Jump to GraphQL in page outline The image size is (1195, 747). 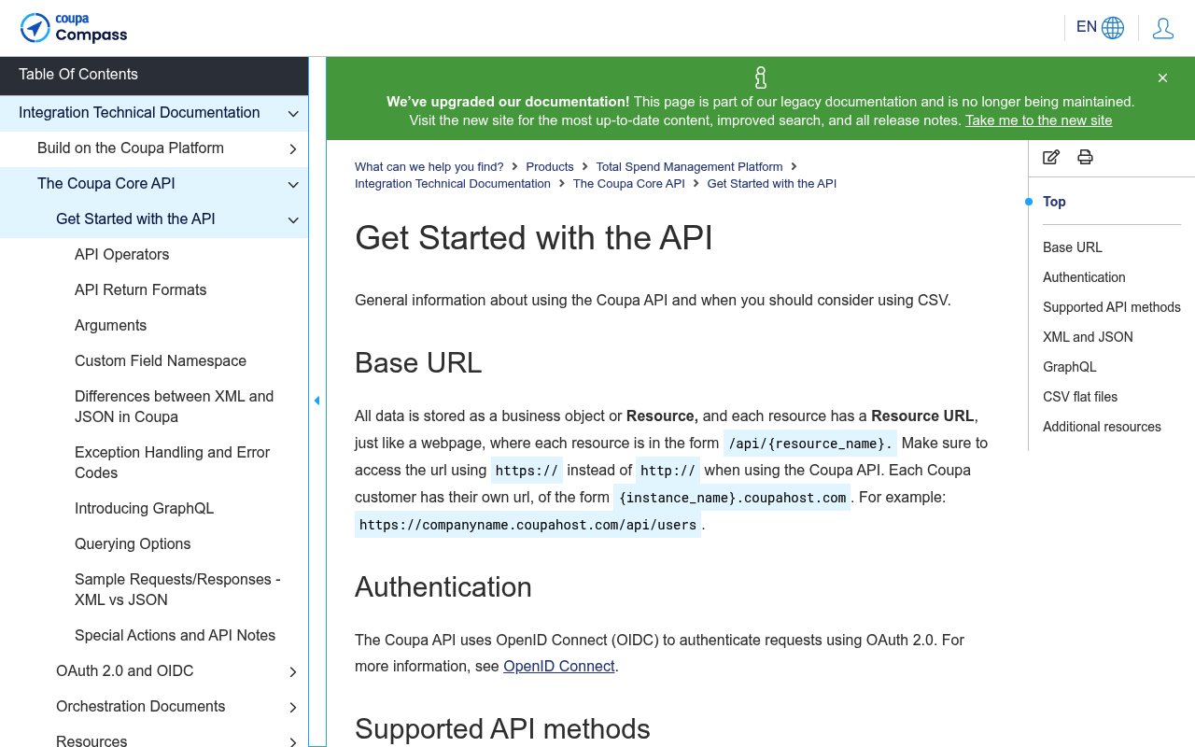(x=1070, y=367)
